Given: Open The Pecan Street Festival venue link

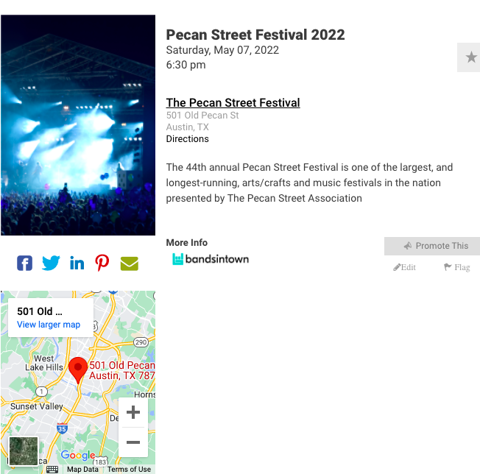Looking at the screenshot, I should point(233,102).
